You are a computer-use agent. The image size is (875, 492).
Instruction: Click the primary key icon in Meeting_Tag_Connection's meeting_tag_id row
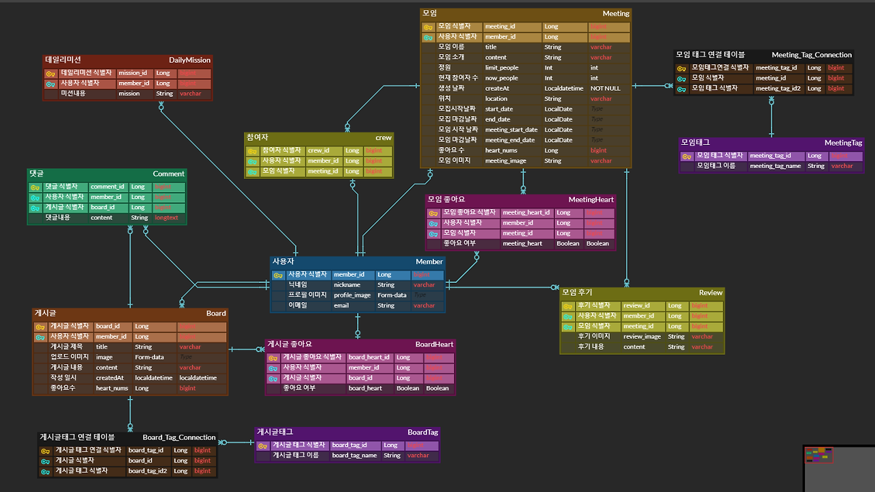[x=682, y=68]
